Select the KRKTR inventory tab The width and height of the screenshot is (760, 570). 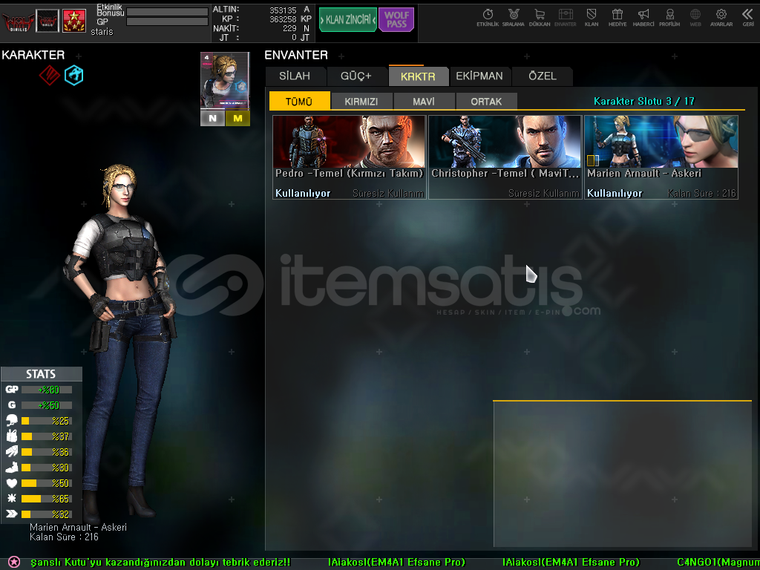(x=418, y=76)
